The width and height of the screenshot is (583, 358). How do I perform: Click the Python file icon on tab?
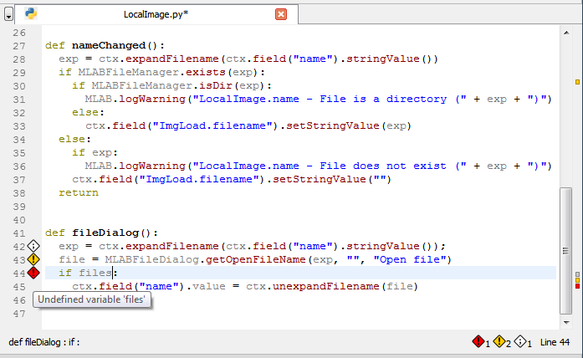pos(31,14)
